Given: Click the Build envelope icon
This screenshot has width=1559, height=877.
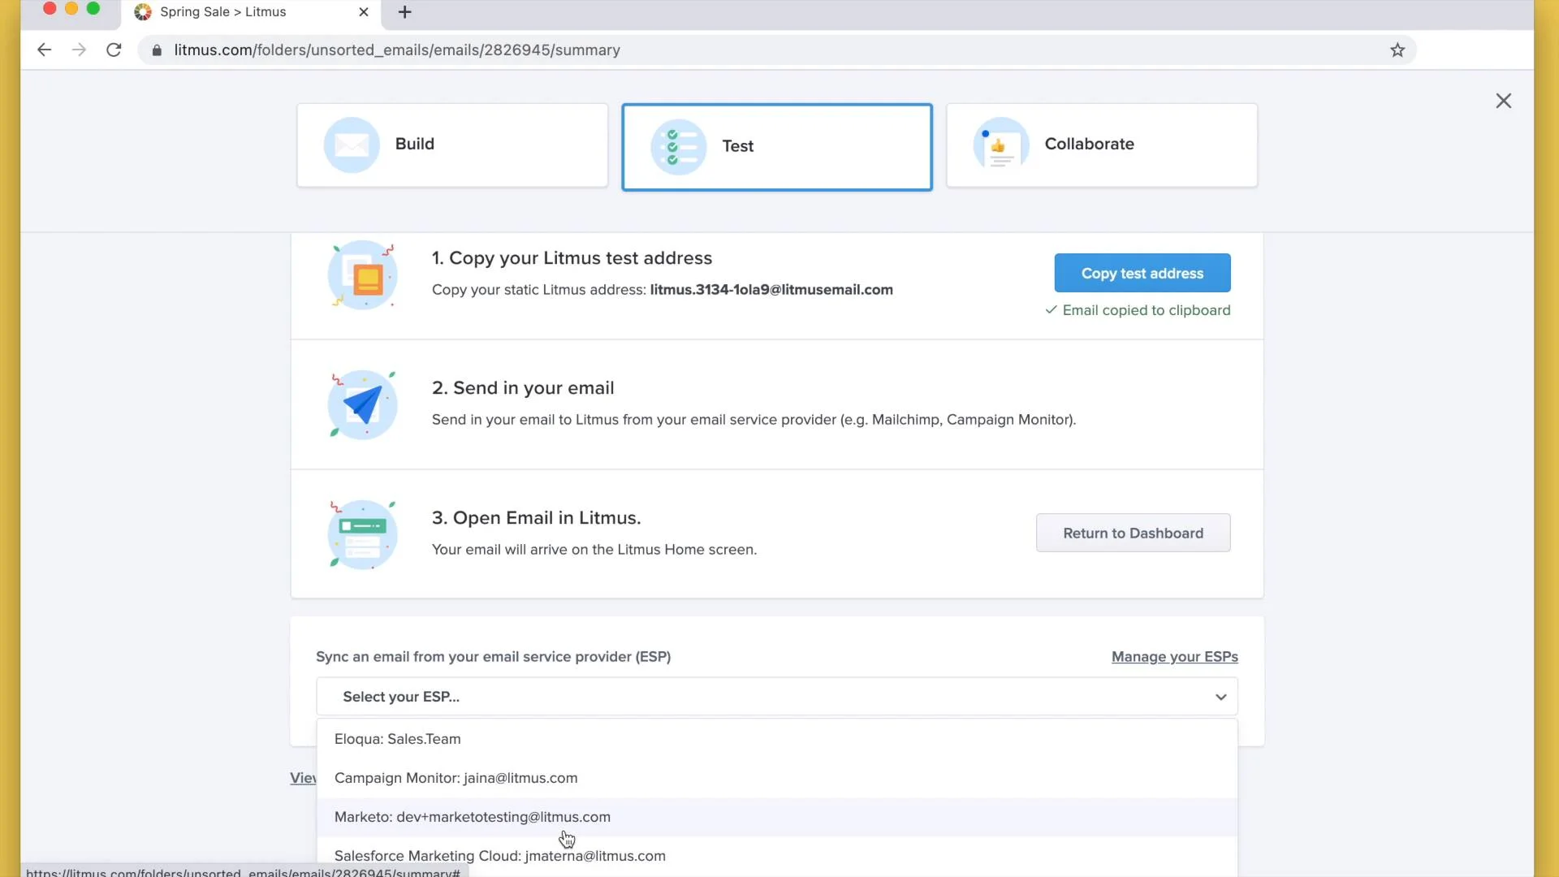Looking at the screenshot, I should 352,145.
